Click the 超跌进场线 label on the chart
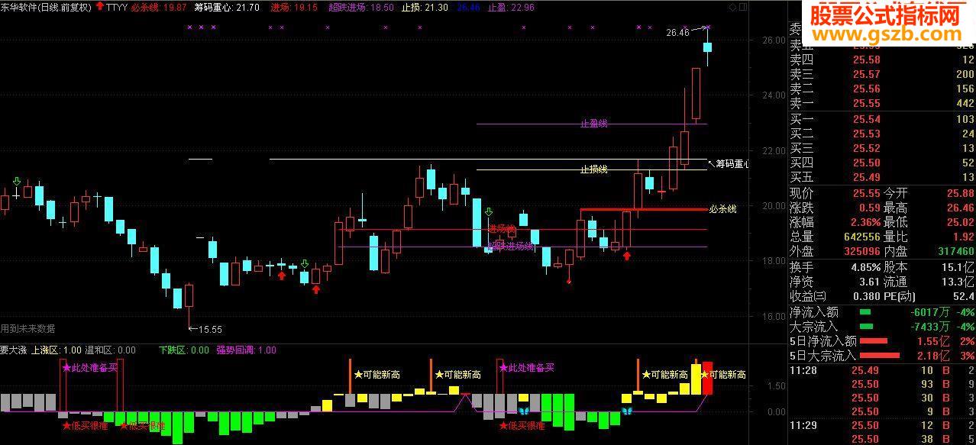 (x=510, y=247)
